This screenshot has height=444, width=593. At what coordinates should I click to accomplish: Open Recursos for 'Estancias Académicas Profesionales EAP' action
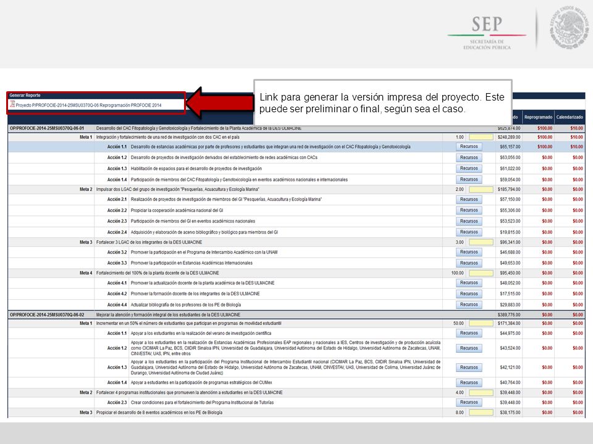469,348
